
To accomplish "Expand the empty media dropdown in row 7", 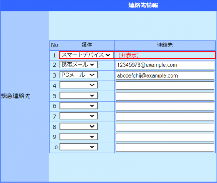I will (79, 116).
